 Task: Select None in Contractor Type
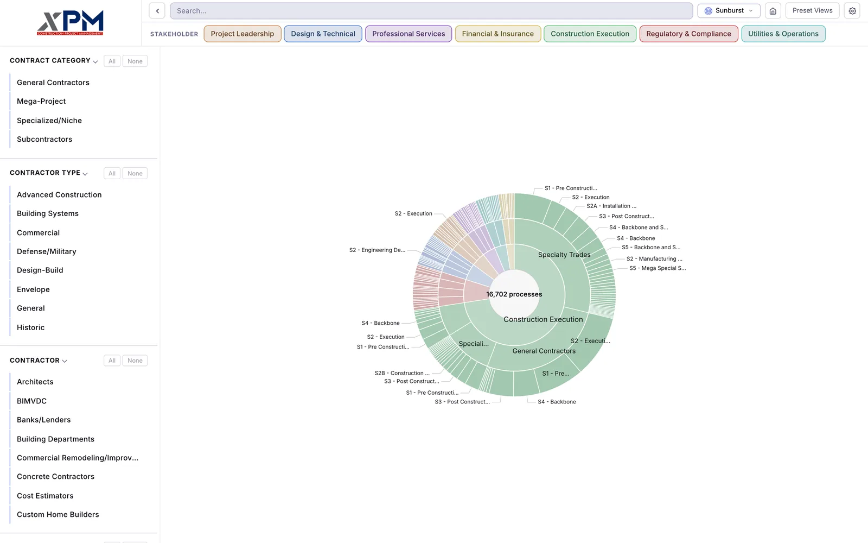tap(135, 173)
